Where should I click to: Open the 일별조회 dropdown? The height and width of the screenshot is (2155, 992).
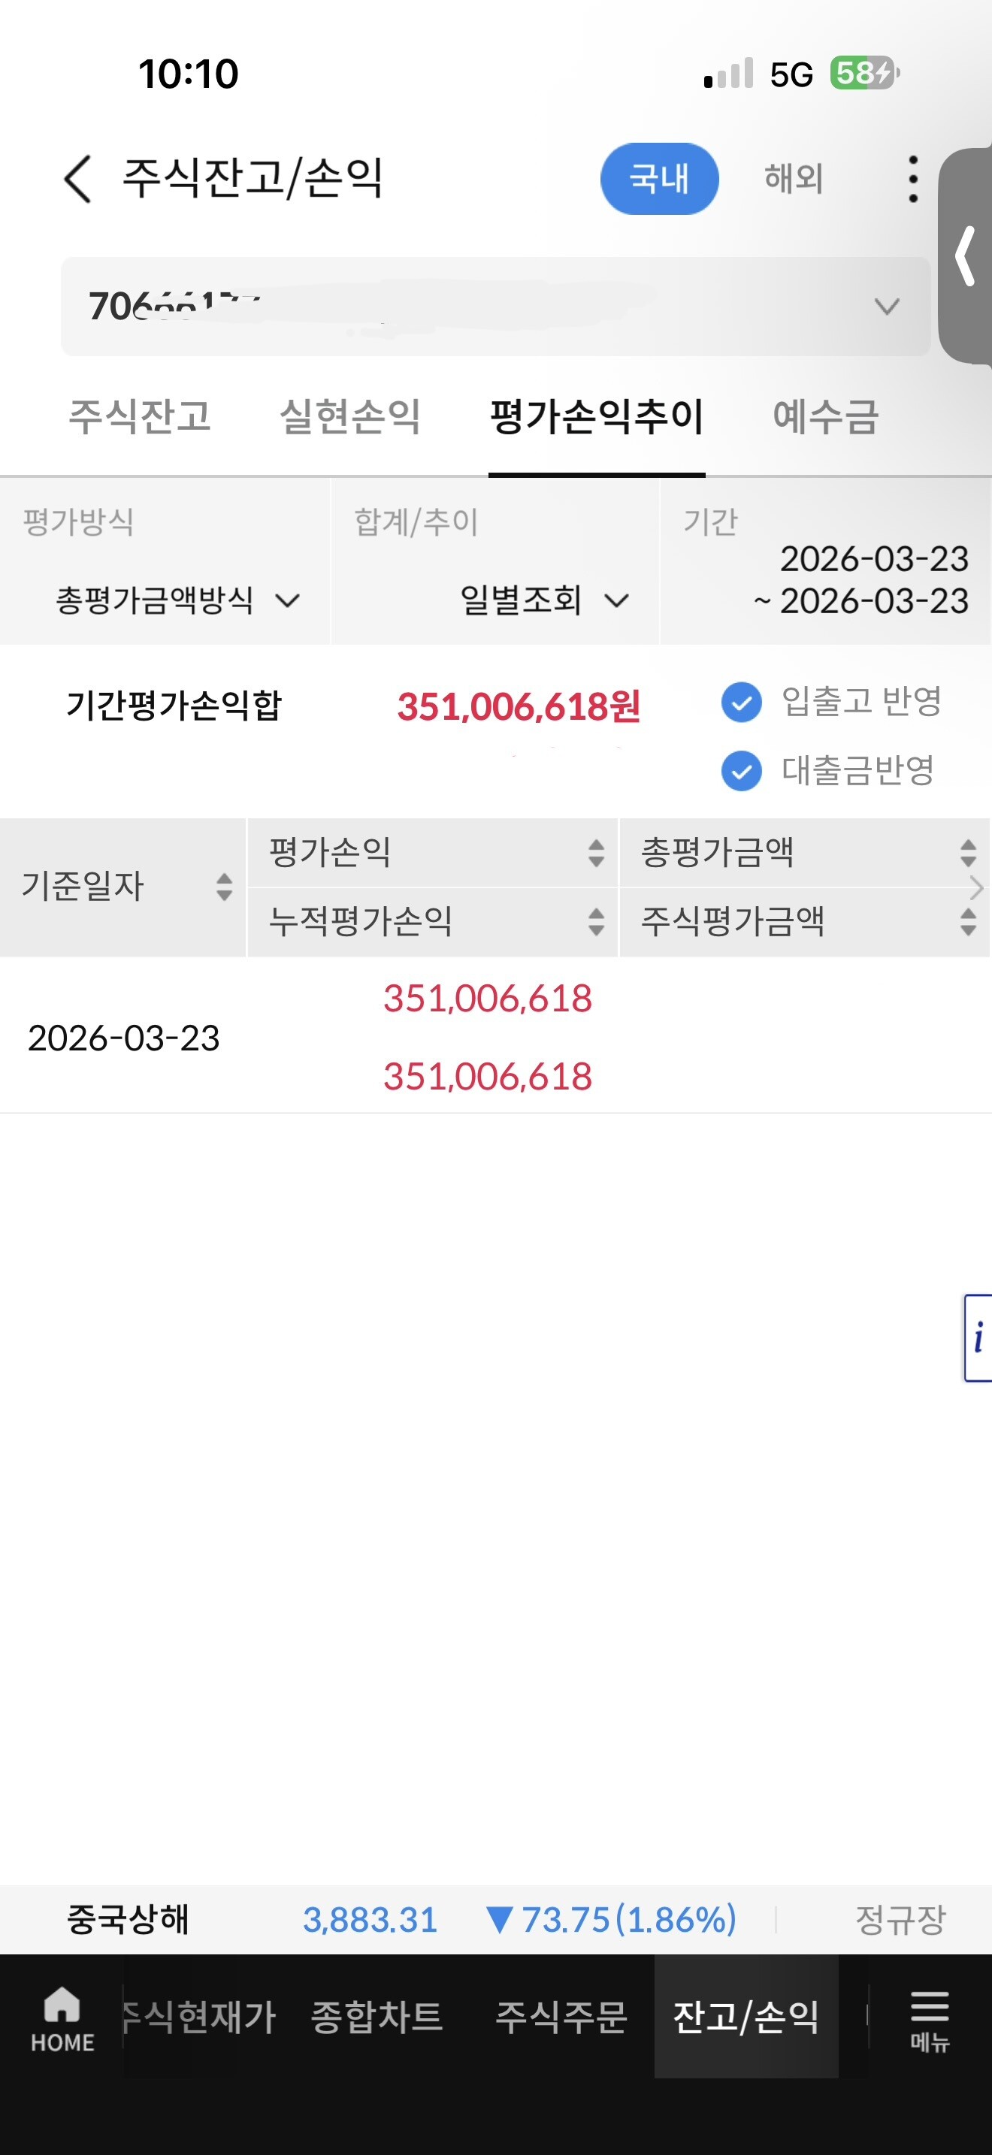point(543,600)
